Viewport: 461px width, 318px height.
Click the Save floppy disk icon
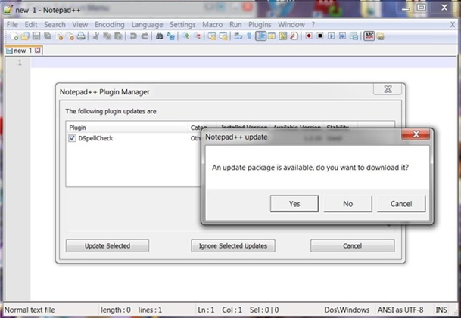tap(36, 36)
